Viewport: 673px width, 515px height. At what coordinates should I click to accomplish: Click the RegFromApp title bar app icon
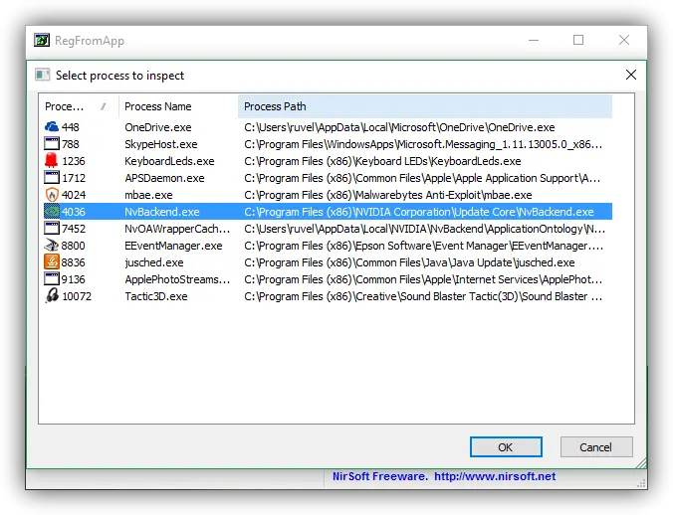tap(42, 41)
